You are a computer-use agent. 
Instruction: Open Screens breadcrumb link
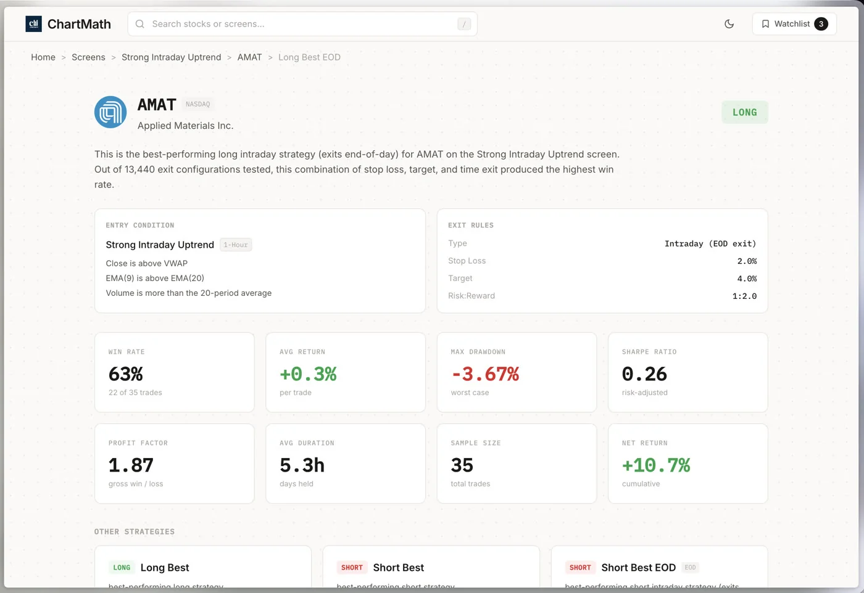click(x=88, y=57)
